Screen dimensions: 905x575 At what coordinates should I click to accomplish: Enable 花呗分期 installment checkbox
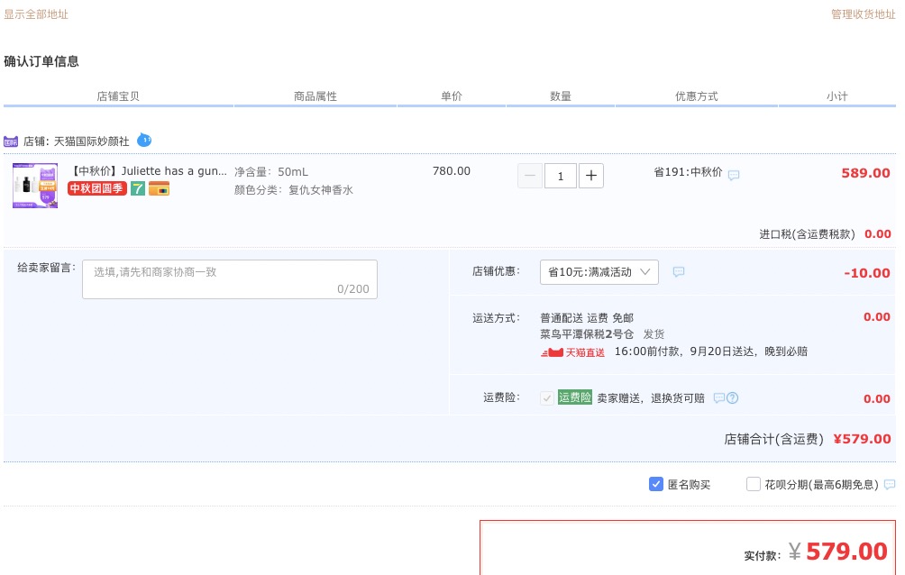tap(754, 484)
